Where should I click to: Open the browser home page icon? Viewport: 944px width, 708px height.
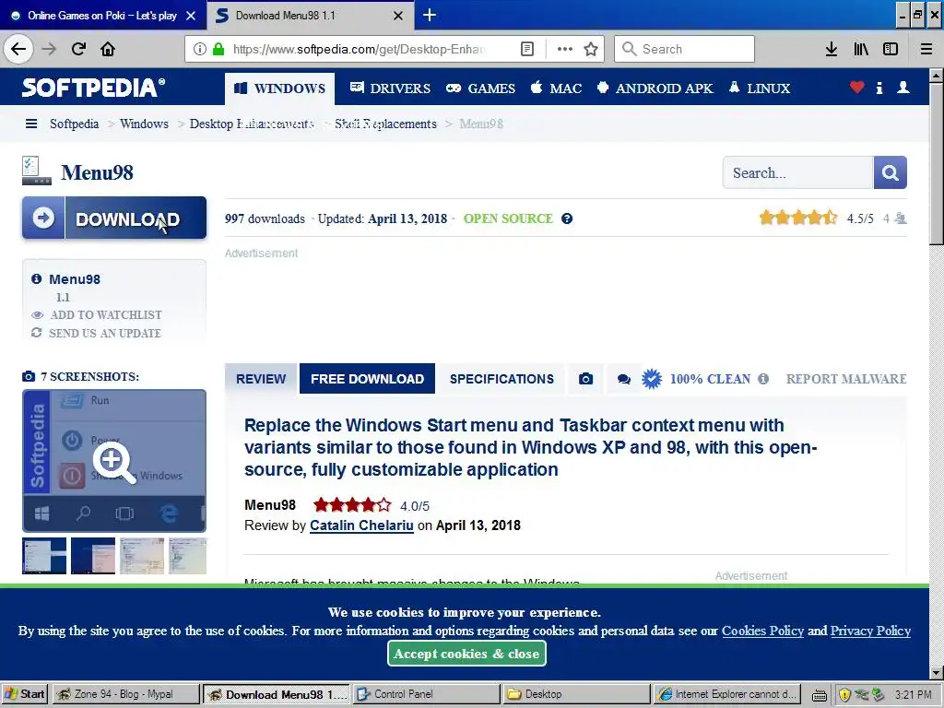click(108, 49)
